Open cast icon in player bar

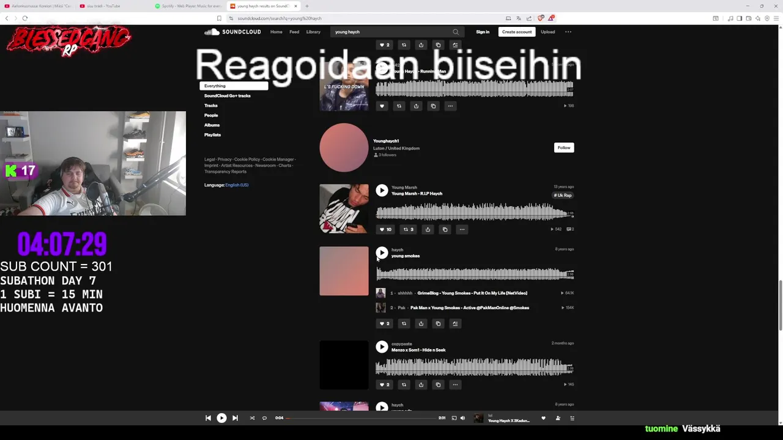(454, 418)
